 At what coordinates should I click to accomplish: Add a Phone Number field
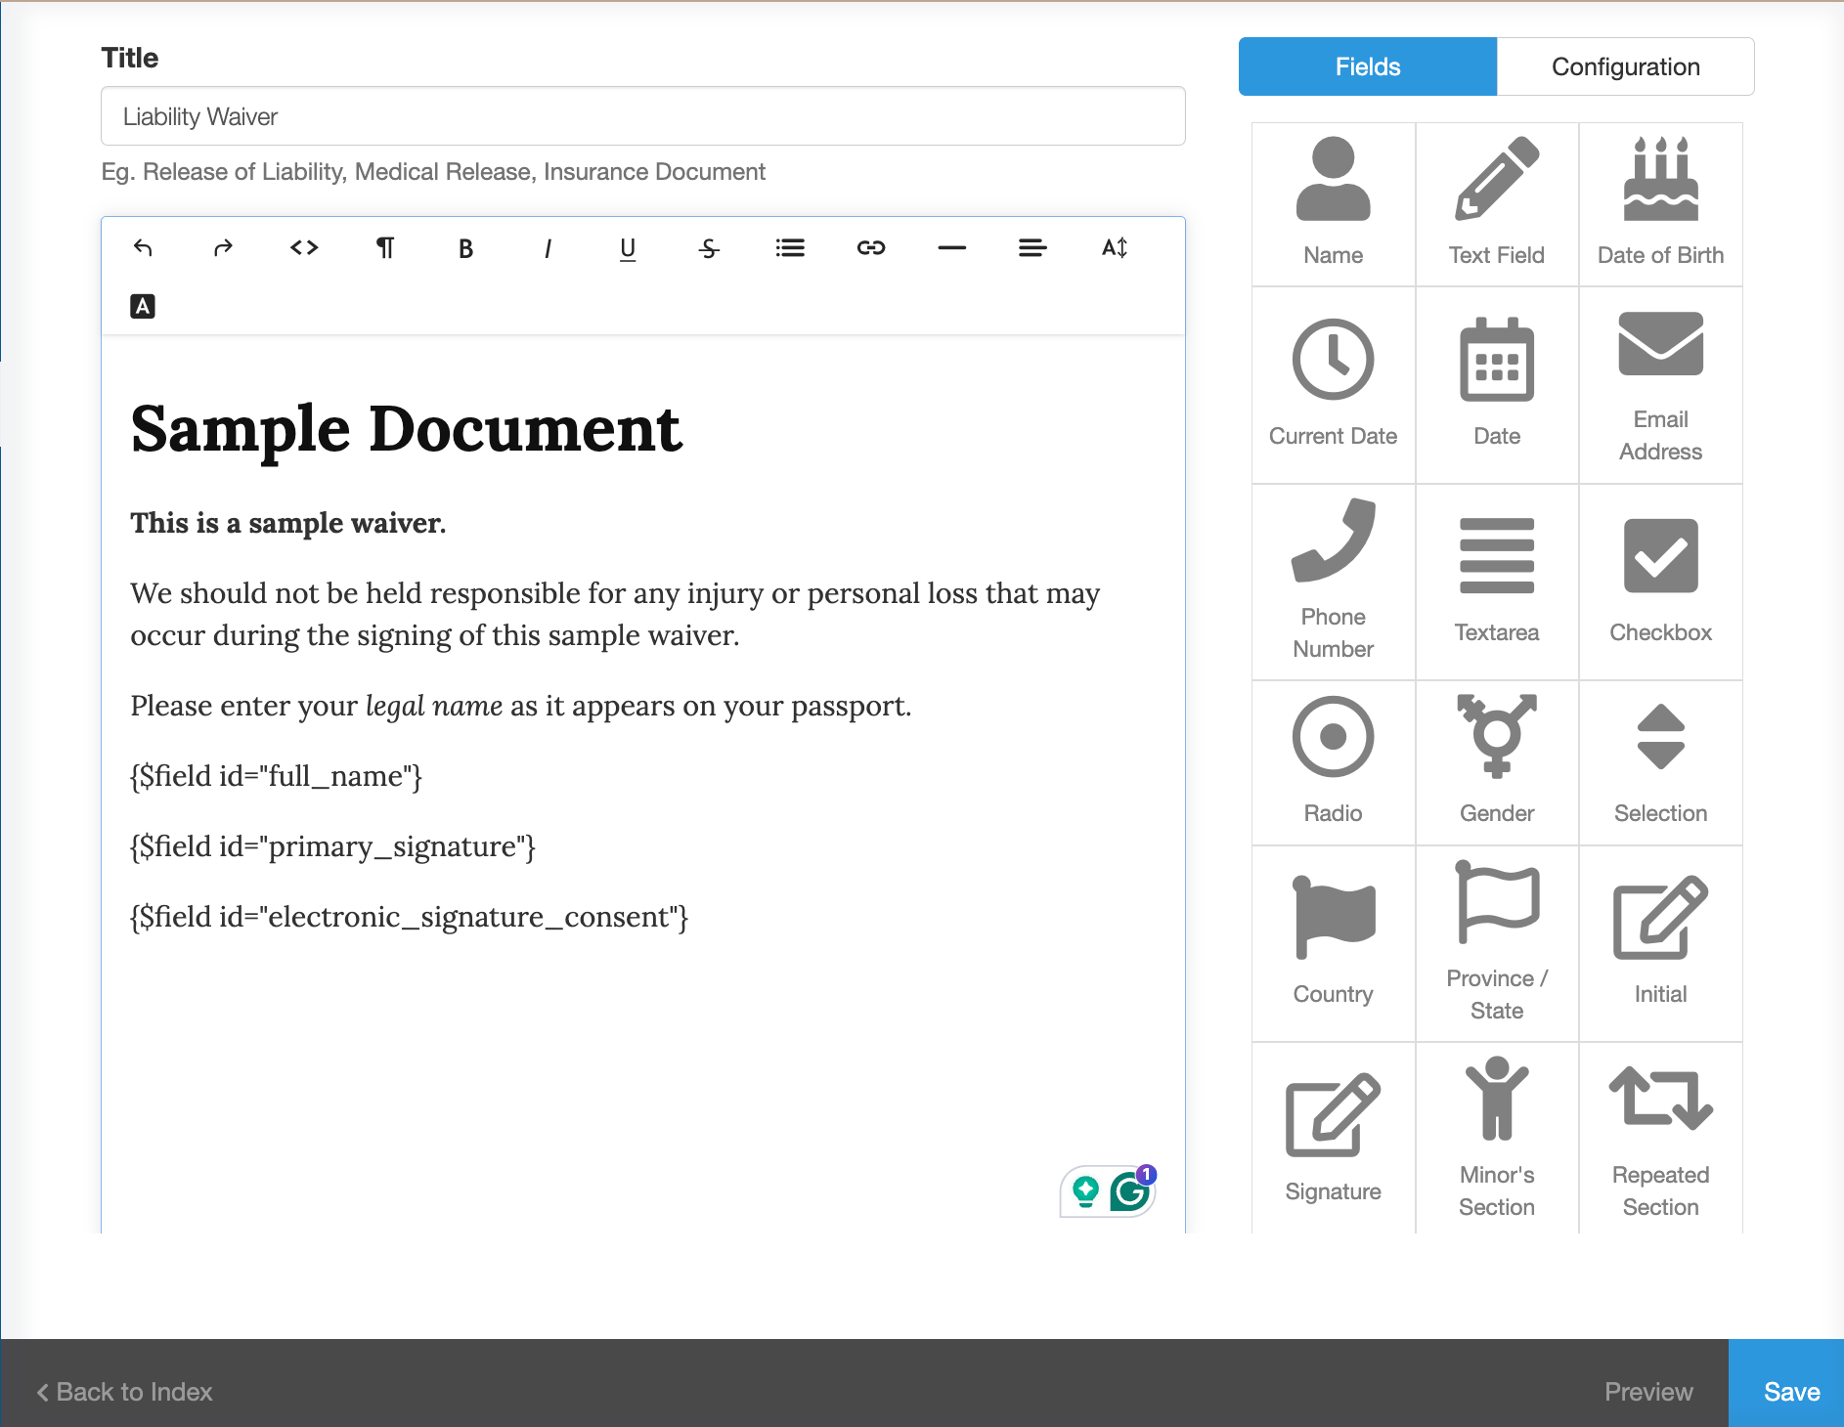click(1334, 582)
